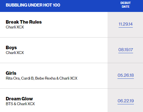
Task: Click Charli XCX artist under Boys
Action: 15,53
